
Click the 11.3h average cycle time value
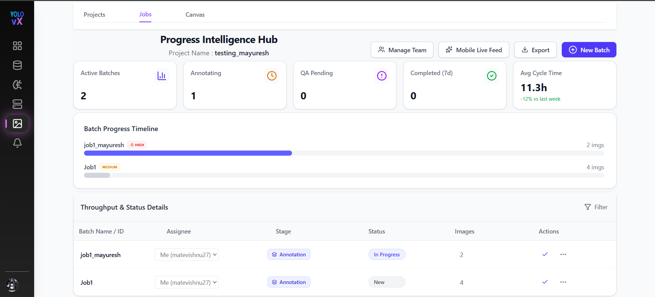(x=534, y=88)
